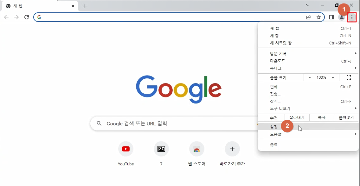Click 붙여넣기 in the edit row
This screenshot has height=186, width=360.
pyautogui.click(x=346, y=117)
